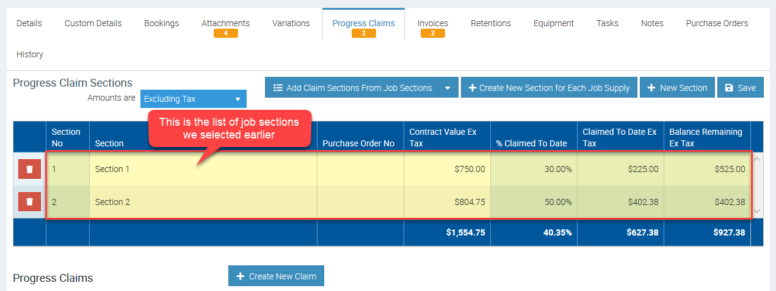776x291 pixels.
Task: Switch to the Attachments tab
Action: pyautogui.click(x=225, y=24)
